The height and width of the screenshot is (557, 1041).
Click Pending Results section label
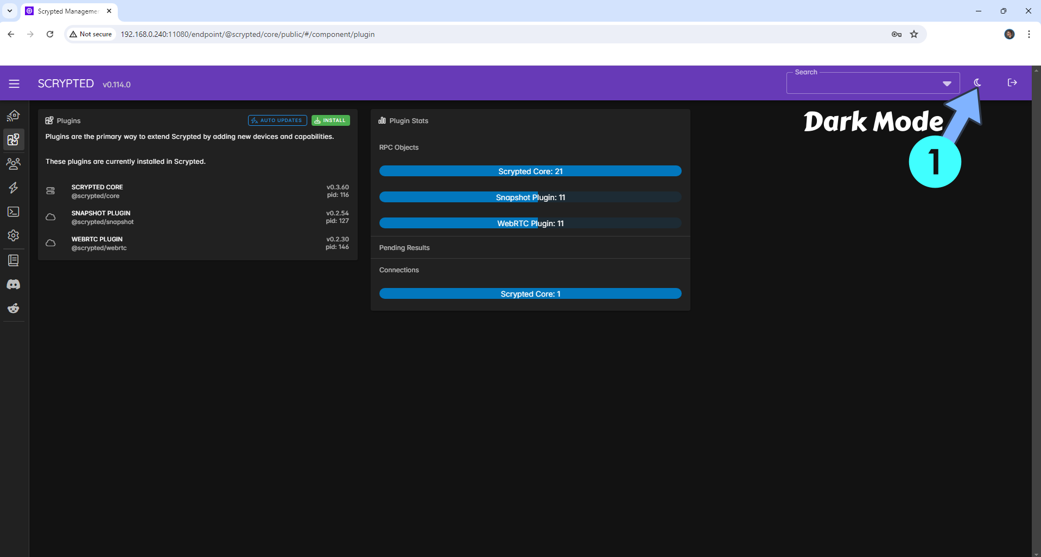[x=404, y=248]
